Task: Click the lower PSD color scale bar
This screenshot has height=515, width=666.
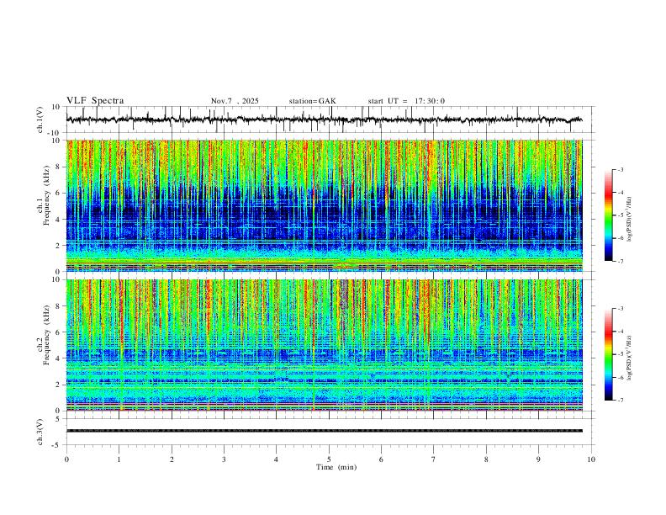Action: (609, 354)
